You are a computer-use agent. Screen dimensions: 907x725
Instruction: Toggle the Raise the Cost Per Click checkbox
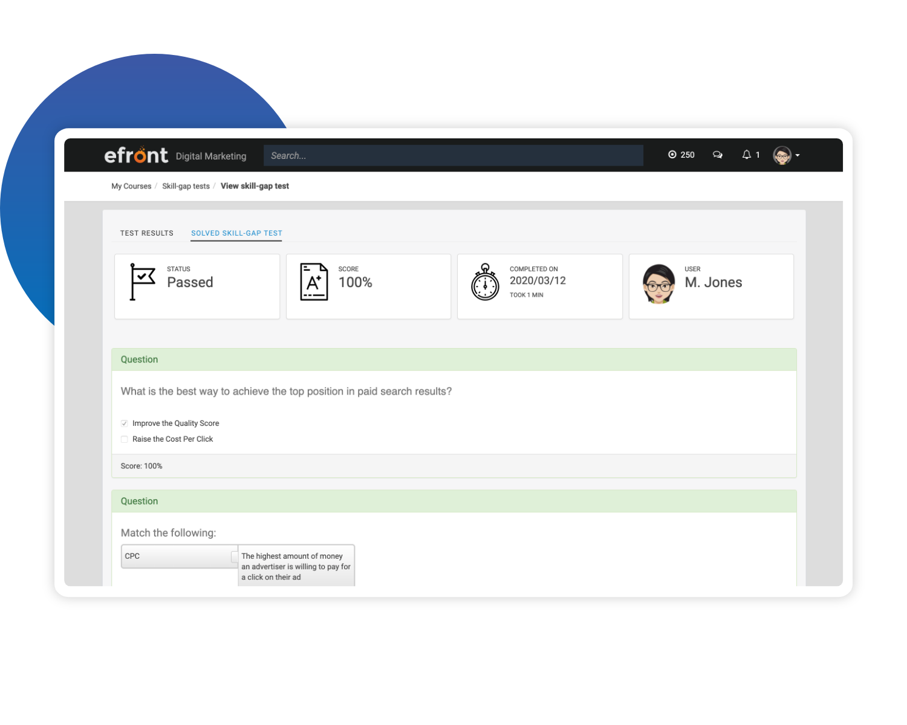pyautogui.click(x=125, y=439)
